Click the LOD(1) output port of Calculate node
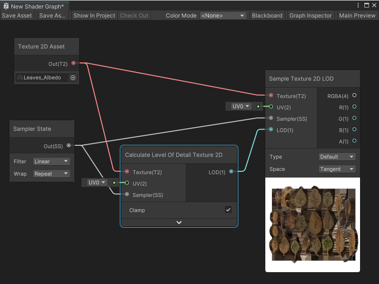The width and height of the screenshot is (379, 284). pos(231,172)
